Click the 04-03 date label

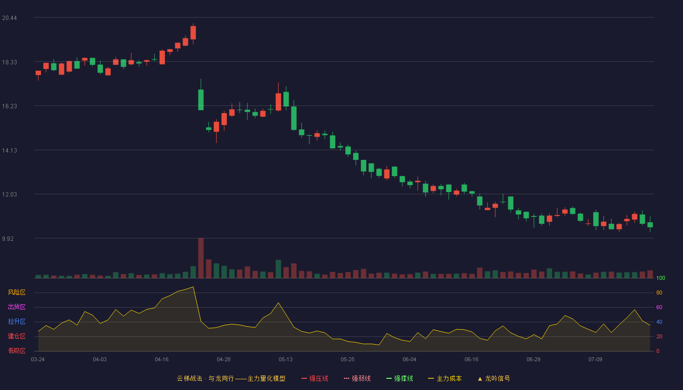pyautogui.click(x=100, y=359)
